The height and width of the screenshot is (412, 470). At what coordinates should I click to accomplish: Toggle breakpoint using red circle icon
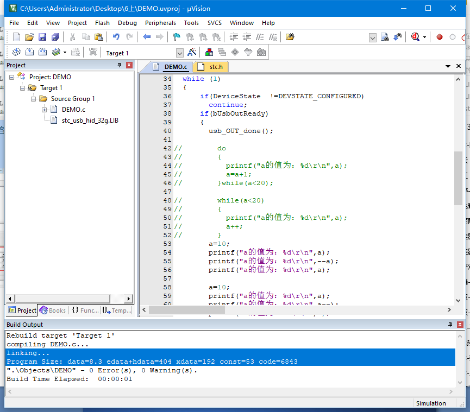[x=440, y=37]
